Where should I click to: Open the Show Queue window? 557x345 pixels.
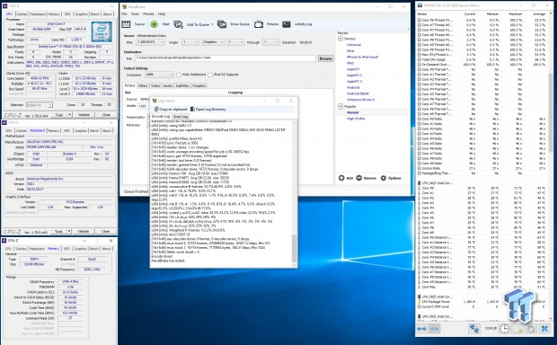(233, 24)
